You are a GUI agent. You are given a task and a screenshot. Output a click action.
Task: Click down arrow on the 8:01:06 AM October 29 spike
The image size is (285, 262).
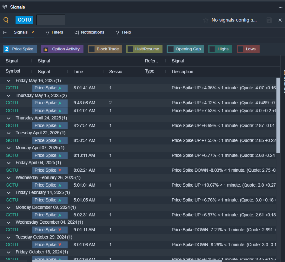(60, 245)
